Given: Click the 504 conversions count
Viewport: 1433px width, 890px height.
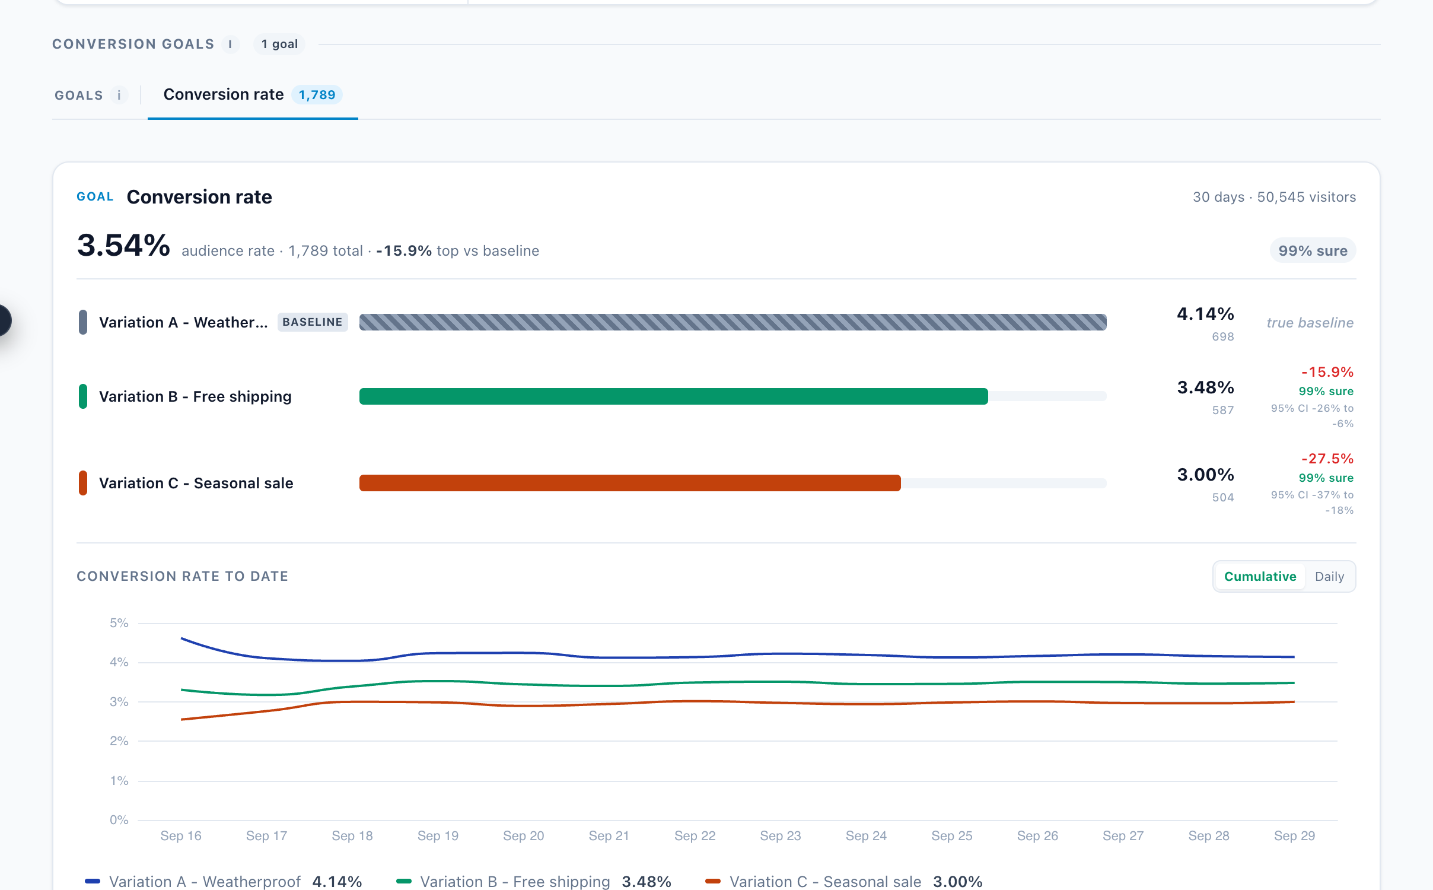Looking at the screenshot, I should coord(1223,498).
